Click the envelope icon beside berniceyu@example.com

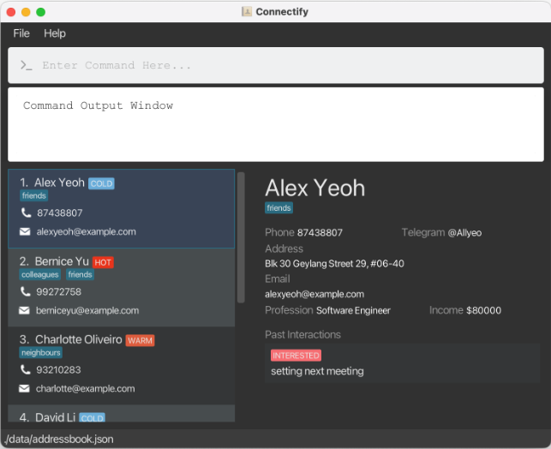24,310
